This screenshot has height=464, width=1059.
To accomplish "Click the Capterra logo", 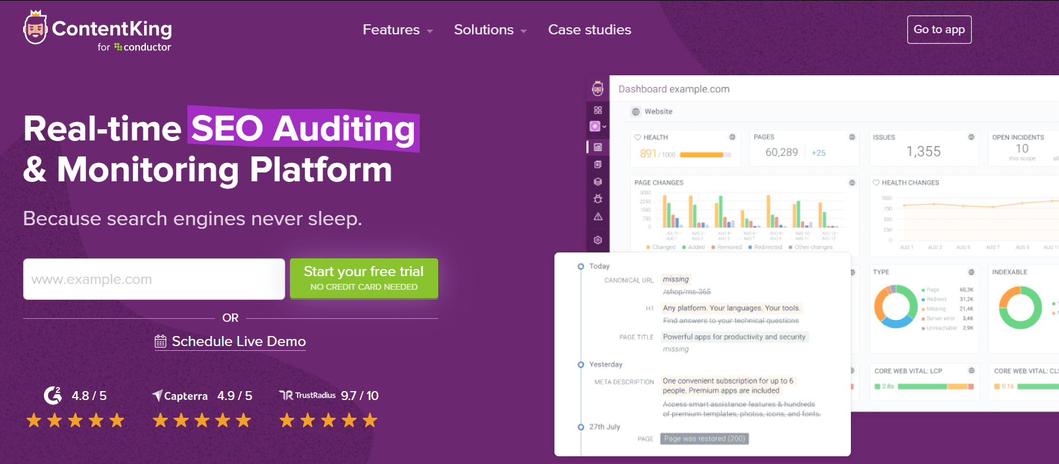I will tap(180, 396).
